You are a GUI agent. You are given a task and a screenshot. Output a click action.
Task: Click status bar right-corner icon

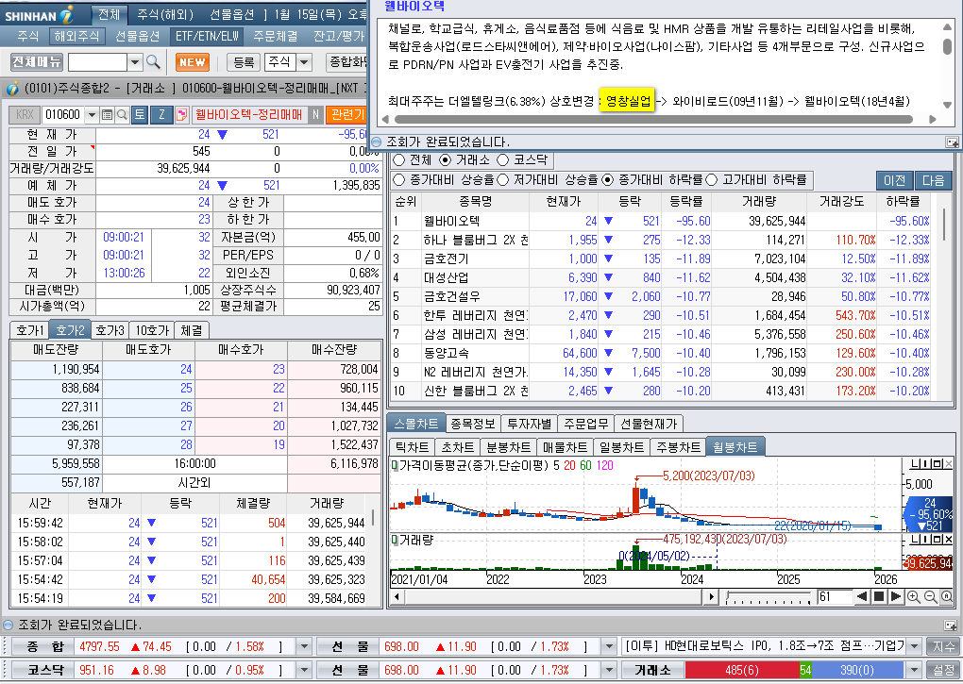point(950,626)
